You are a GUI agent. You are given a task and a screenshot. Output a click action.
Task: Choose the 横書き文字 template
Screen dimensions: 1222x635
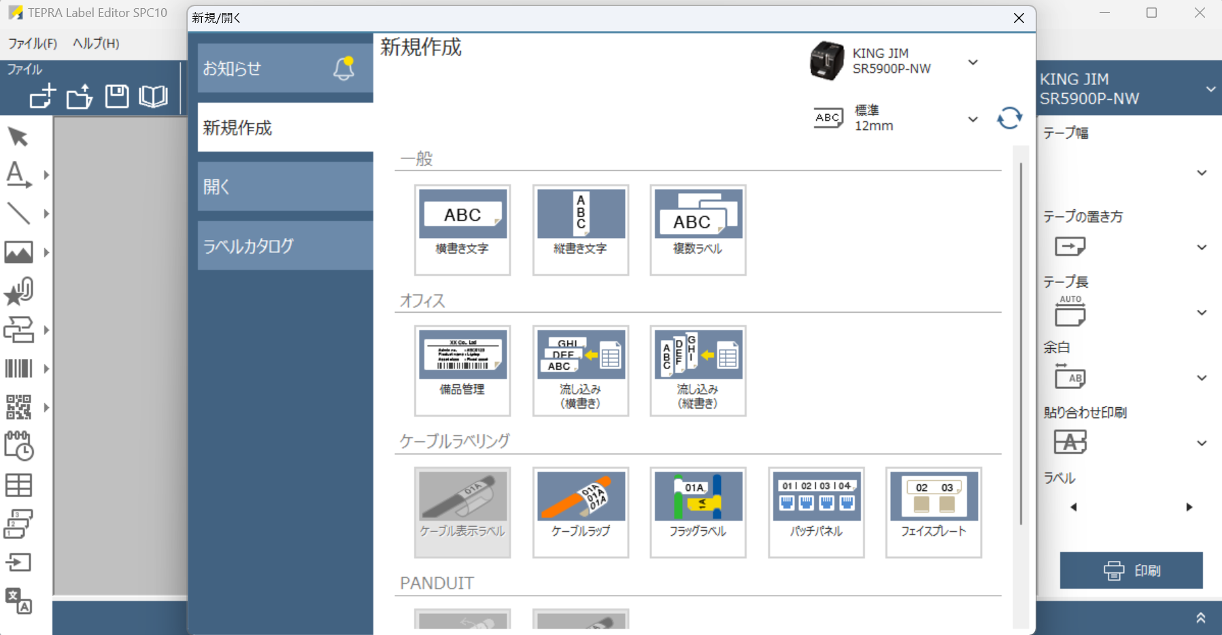coord(462,230)
